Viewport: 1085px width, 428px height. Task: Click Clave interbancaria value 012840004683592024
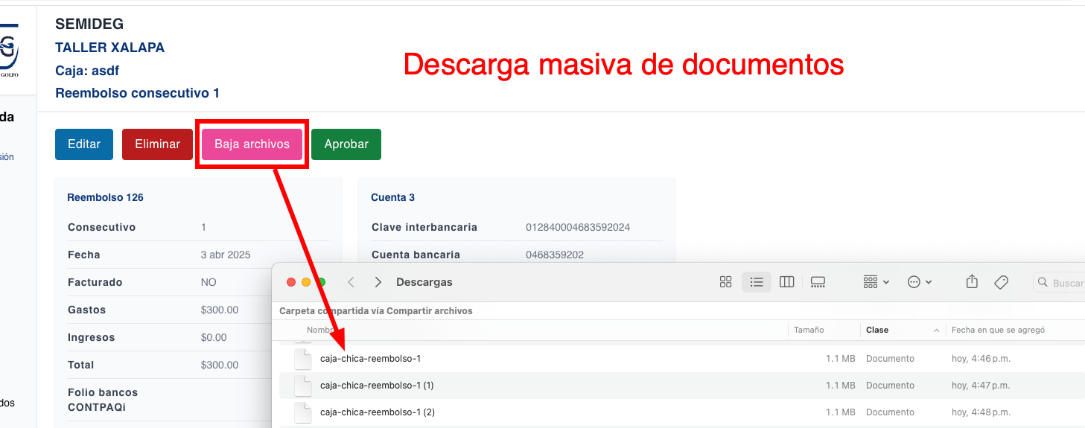[578, 227]
